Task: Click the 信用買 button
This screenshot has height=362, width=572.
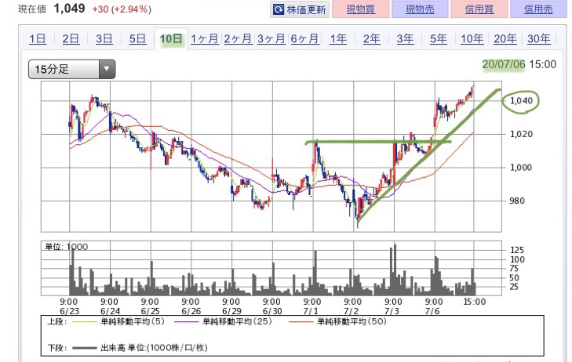Action: coord(479,9)
